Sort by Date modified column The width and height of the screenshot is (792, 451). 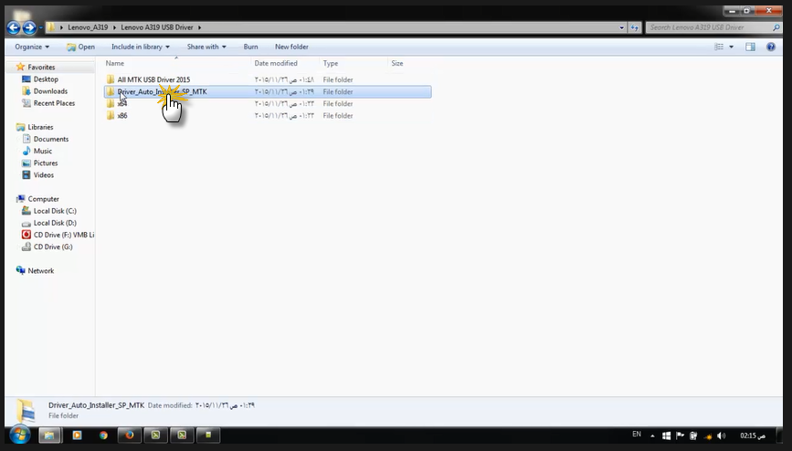(x=285, y=63)
